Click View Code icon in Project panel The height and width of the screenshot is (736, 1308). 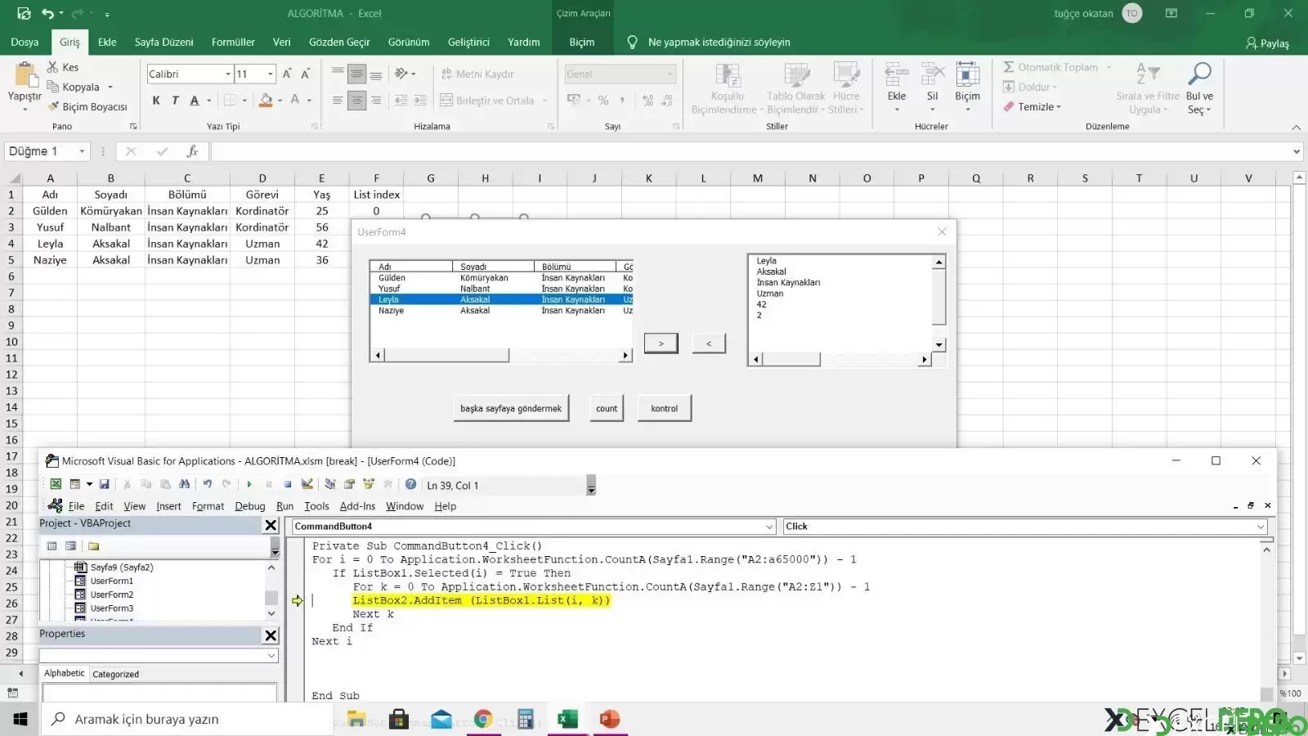pyautogui.click(x=52, y=545)
